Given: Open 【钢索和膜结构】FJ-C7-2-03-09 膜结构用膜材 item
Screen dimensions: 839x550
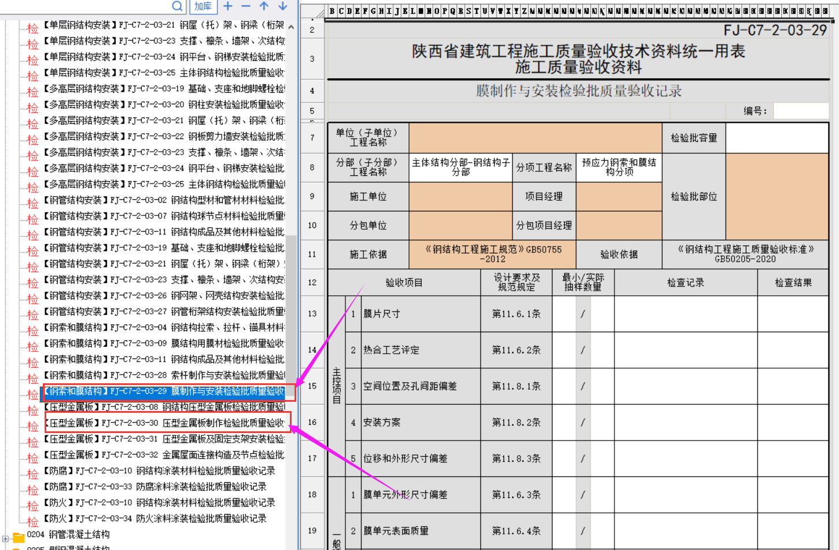Looking at the screenshot, I should click(164, 343).
